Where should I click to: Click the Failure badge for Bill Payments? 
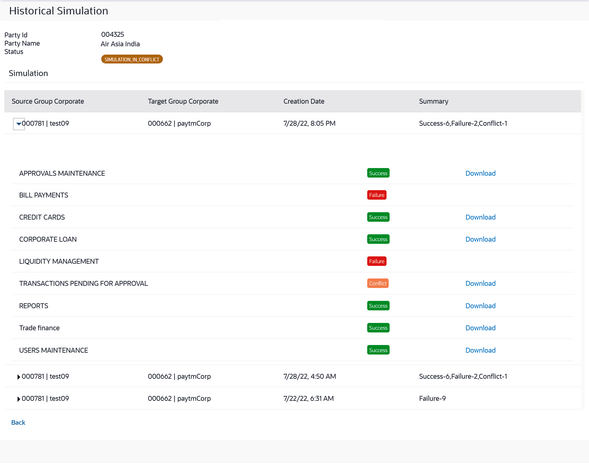[x=376, y=195]
